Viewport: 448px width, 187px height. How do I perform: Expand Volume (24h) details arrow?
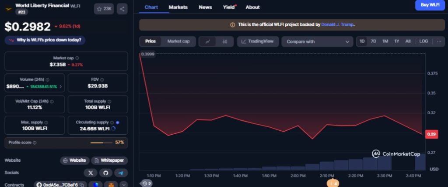coord(61,87)
